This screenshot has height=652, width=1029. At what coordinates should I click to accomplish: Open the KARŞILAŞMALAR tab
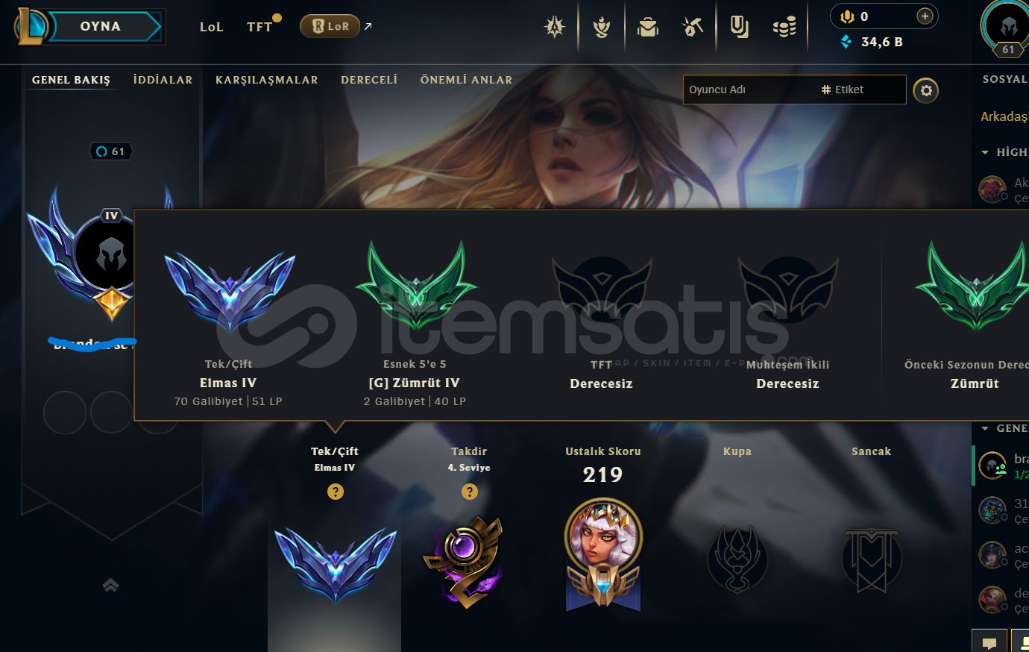(267, 80)
